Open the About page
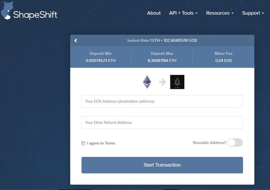Viewport: 270px width, 190px height. click(x=154, y=13)
